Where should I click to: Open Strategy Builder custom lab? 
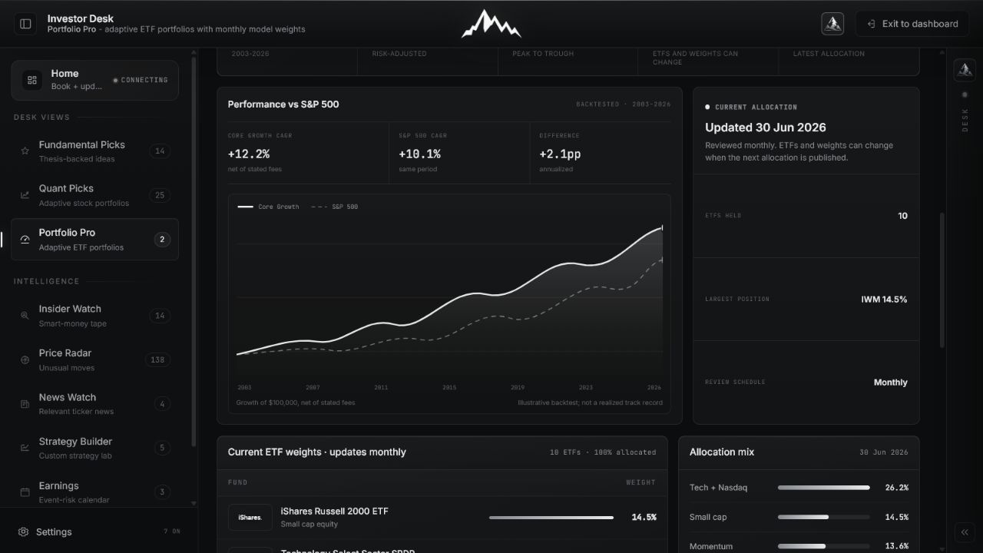(94, 448)
